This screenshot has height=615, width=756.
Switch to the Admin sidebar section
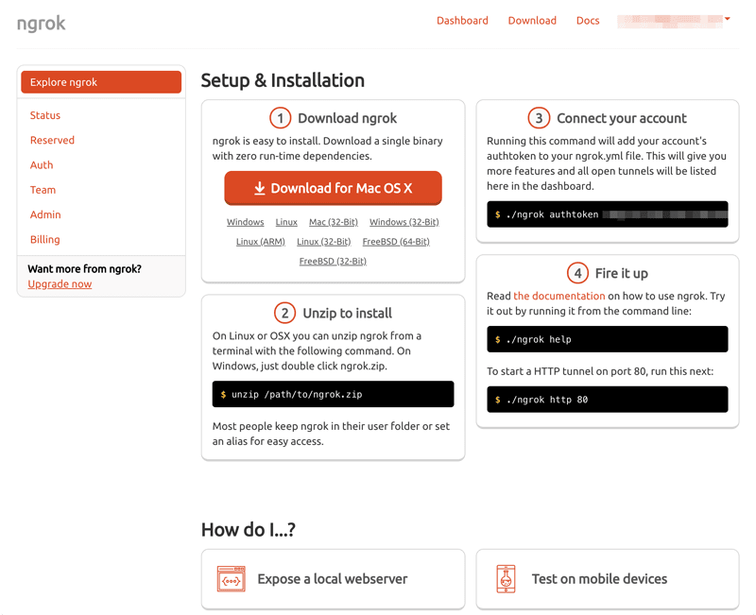pos(45,214)
